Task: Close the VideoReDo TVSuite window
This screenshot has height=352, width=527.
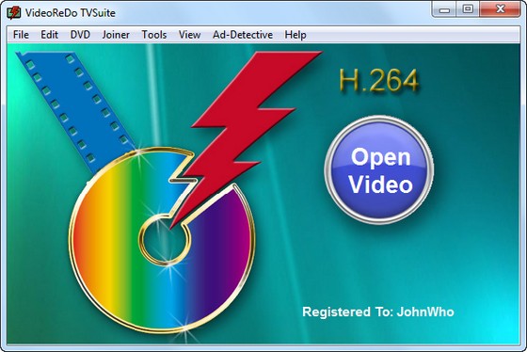Action: pos(500,9)
